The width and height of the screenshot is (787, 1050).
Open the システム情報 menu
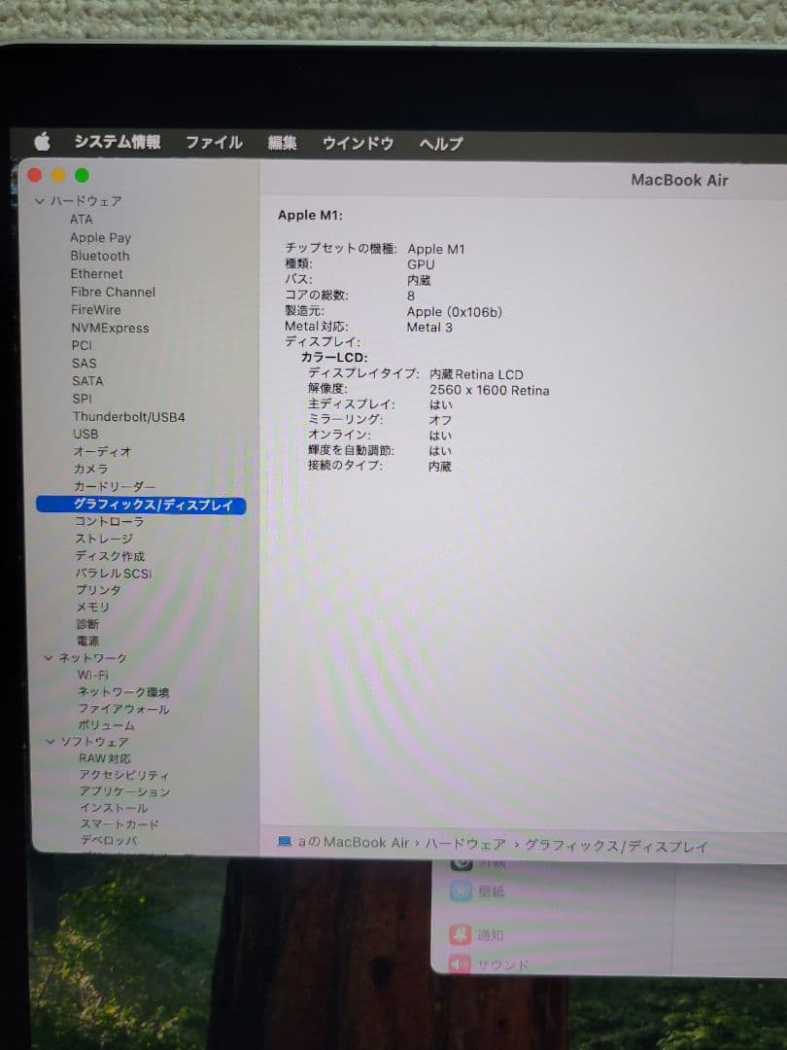[x=118, y=142]
